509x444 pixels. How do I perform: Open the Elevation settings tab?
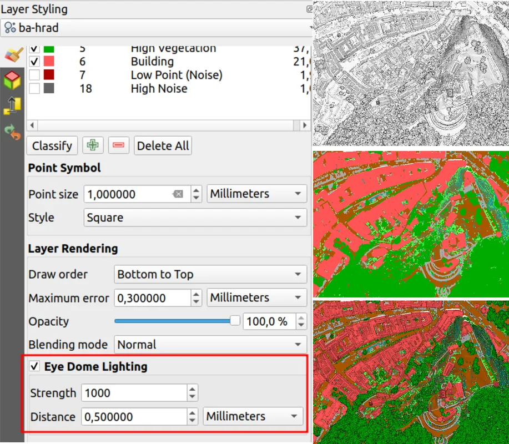click(x=12, y=106)
